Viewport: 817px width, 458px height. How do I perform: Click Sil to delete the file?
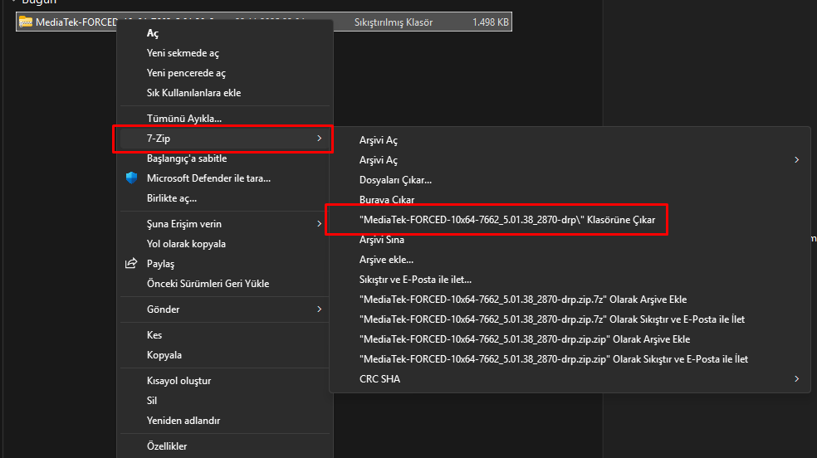225,401
